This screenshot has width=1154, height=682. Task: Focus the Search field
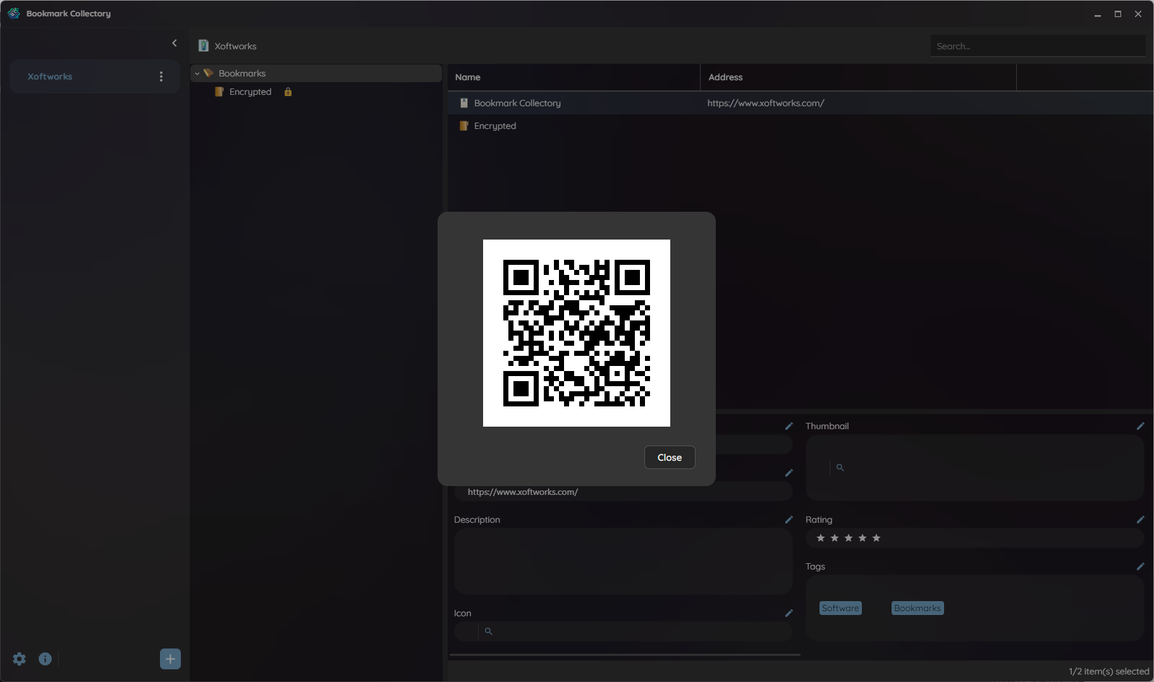tap(1038, 46)
